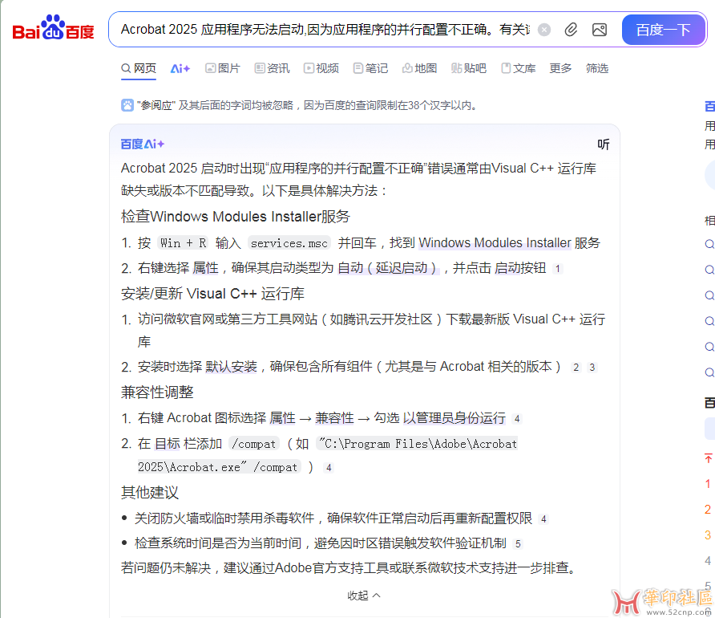Click the 其他建议 heading
This screenshot has height=618, width=715.
tap(150, 493)
